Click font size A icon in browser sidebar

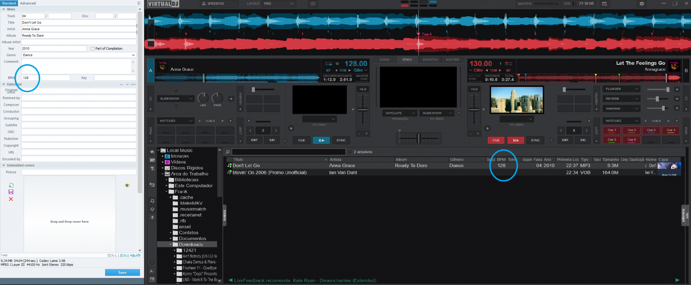tap(152, 271)
